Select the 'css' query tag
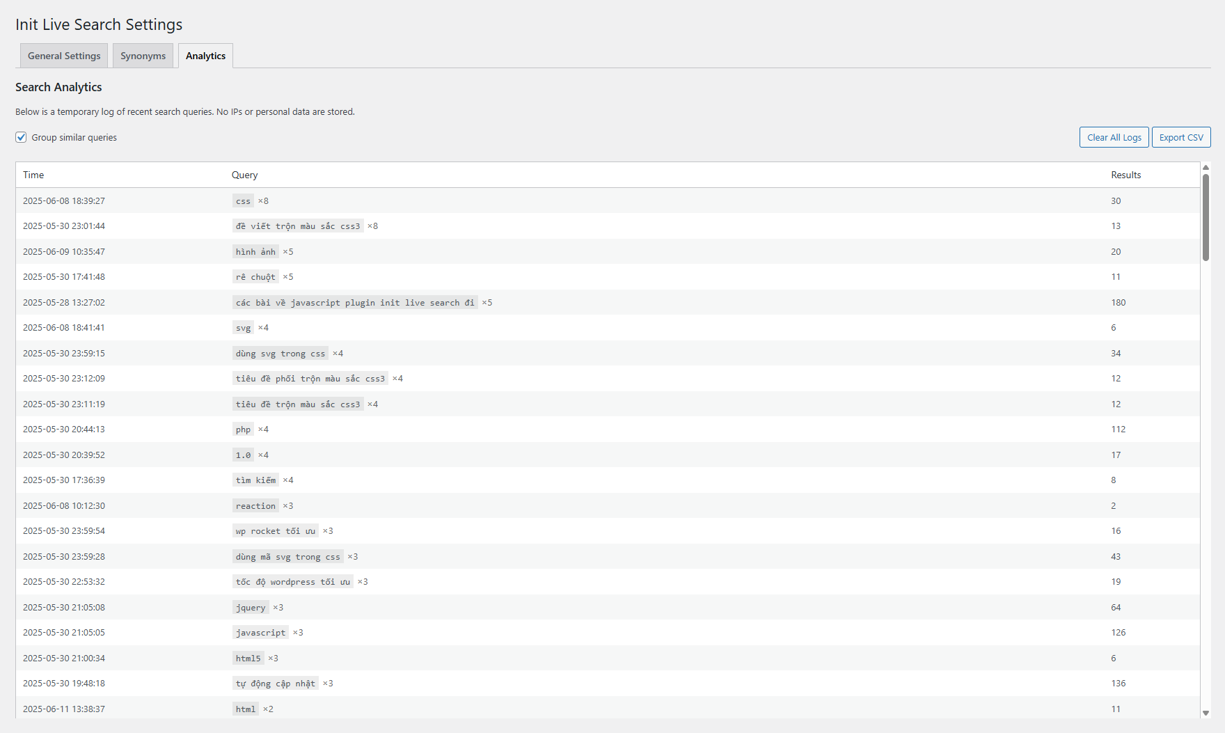Screen dimensions: 1225x733 [x=243, y=201]
